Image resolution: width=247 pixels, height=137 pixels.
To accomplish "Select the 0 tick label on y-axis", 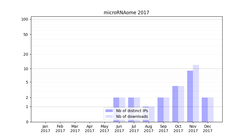I will pos(27,122).
